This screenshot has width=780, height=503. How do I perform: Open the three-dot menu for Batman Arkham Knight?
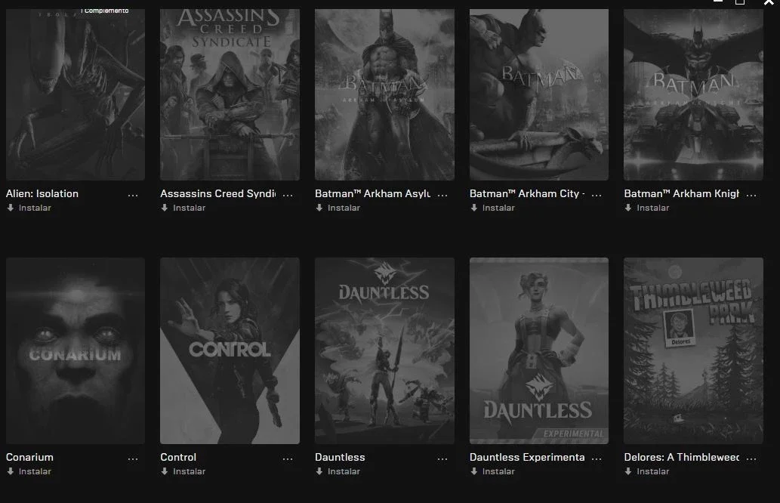pos(751,195)
